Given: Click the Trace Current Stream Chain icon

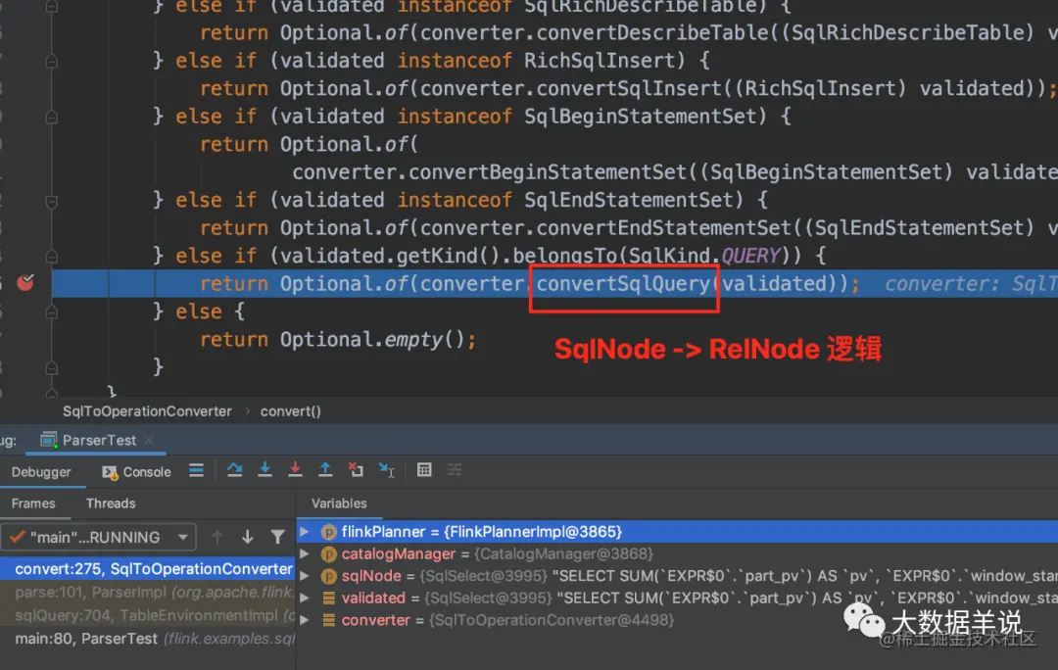Looking at the screenshot, I should [455, 469].
